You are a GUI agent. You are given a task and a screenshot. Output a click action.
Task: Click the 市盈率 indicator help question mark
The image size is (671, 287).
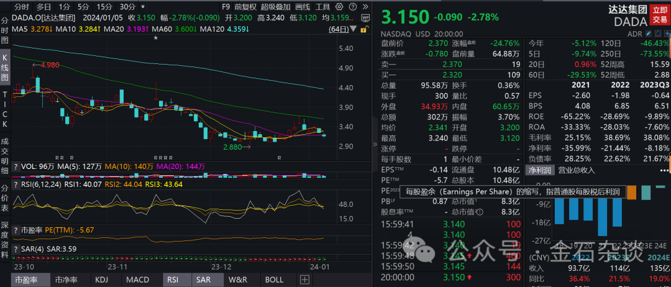click(16, 230)
